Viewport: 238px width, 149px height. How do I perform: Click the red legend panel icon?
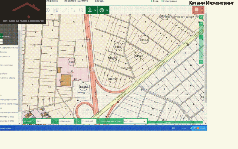click(196, 10)
